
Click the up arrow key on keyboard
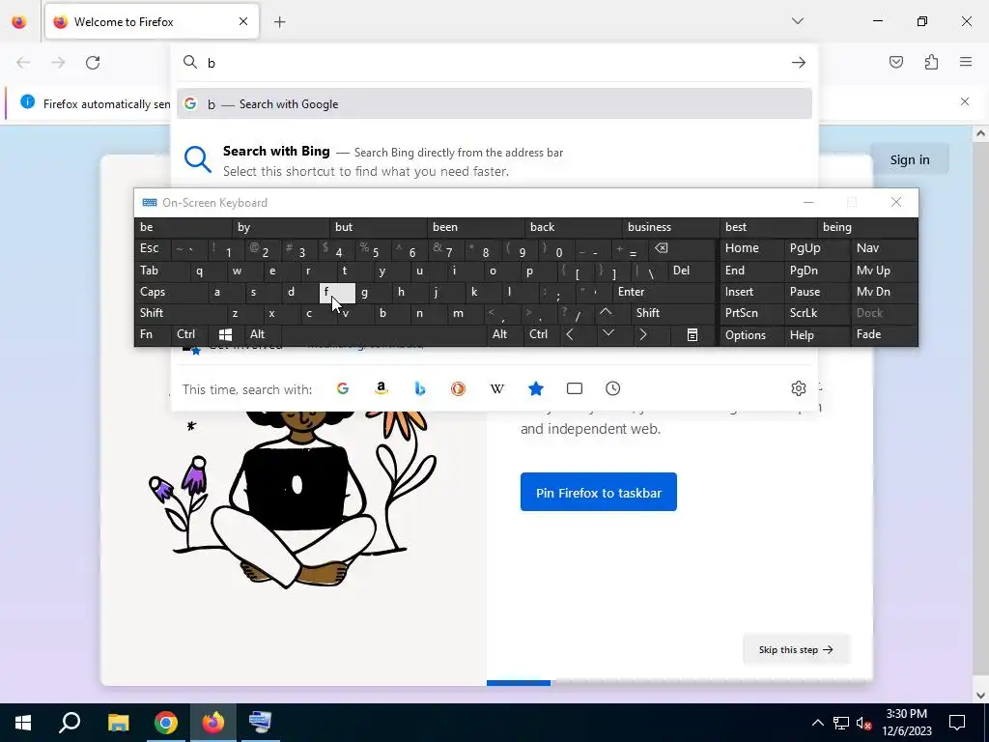(x=606, y=312)
